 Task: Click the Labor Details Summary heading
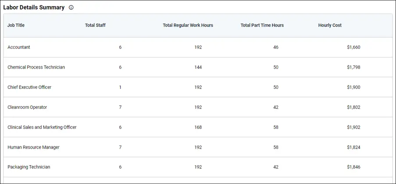pyautogui.click(x=34, y=7)
